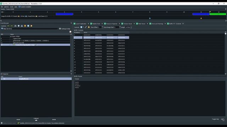The image size is (227, 127).
Task: Open the Tools menu
Action: click(12, 7)
